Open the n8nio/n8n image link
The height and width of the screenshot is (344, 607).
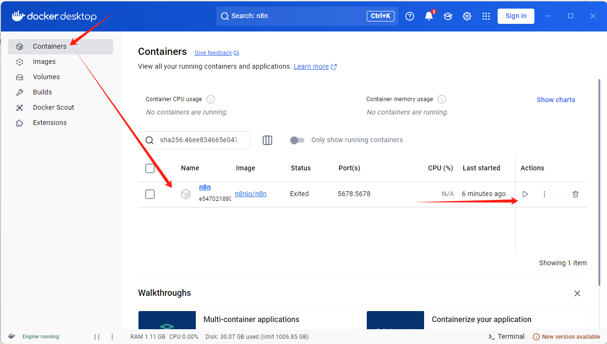pyautogui.click(x=251, y=194)
